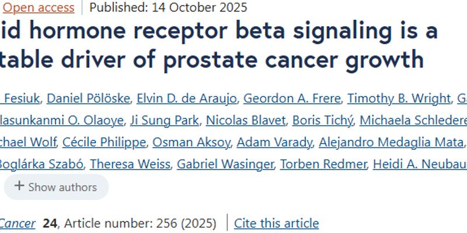
Task: Select author Elvin D. de Araujo
Action: tap(186, 98)
